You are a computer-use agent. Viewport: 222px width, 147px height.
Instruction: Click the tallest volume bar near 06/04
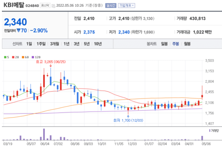[x=44, y=134]
